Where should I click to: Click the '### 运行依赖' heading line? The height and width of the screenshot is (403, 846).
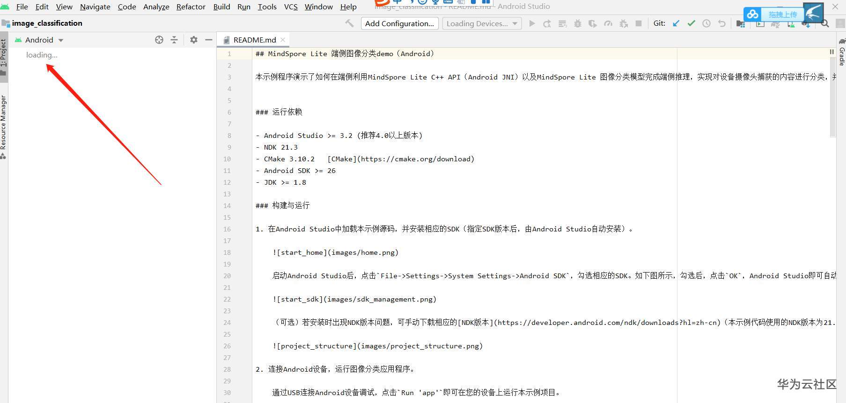tap(279, 112)
